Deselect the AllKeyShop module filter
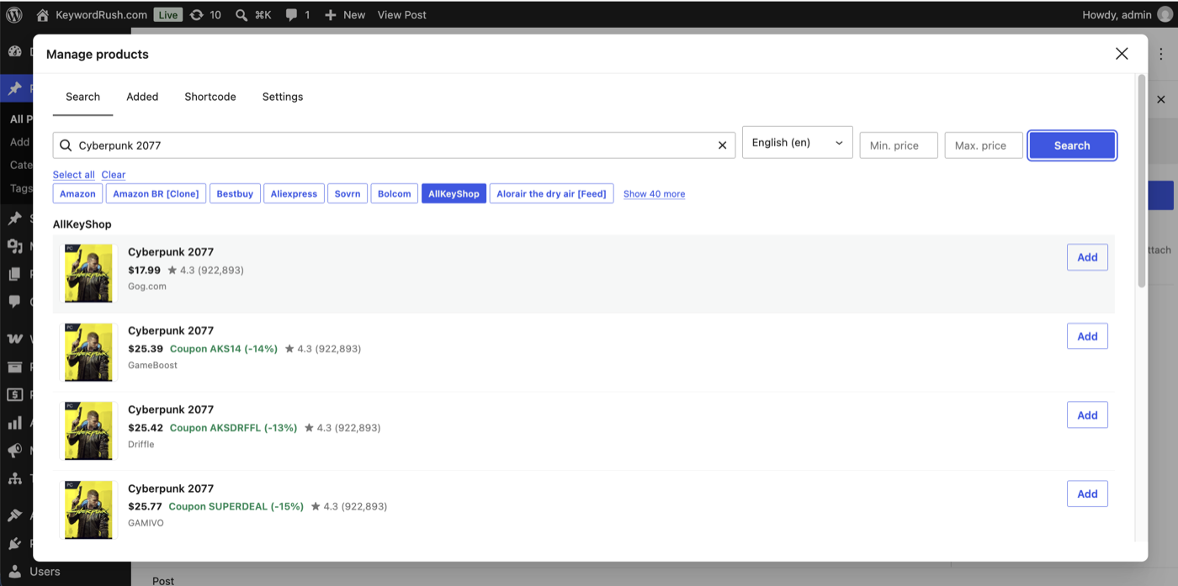 (454, 193)
